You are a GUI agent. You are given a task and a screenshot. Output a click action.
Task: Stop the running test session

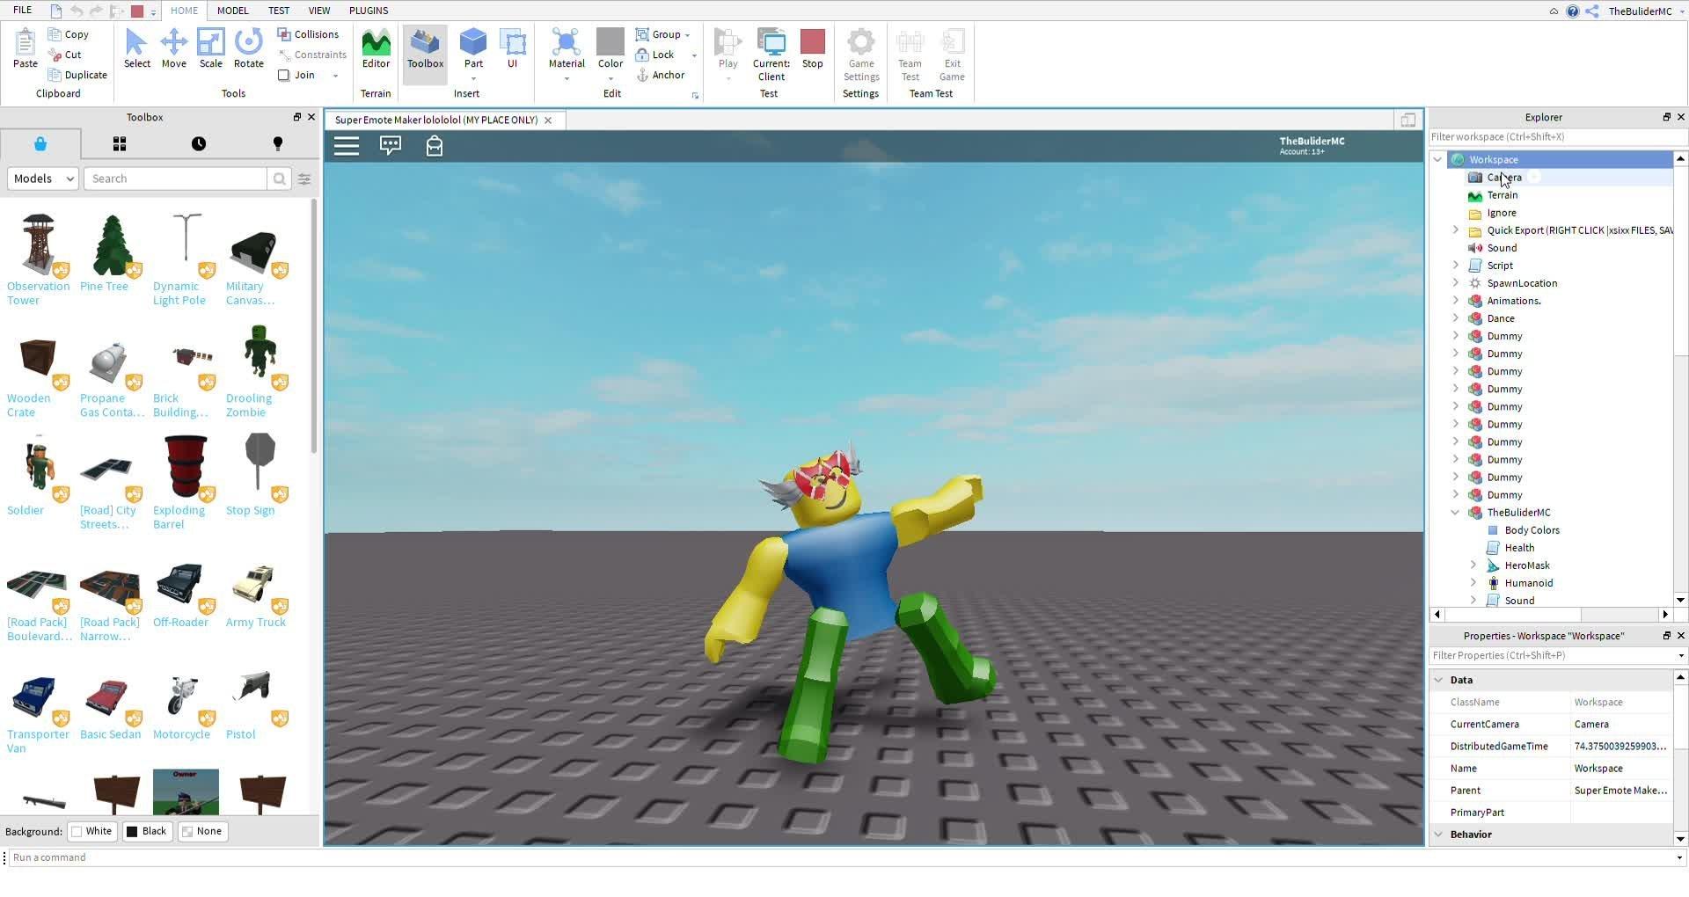tap(812, 48)
